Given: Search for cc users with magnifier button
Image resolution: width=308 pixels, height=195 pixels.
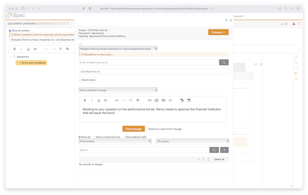Looking at the screenshot, I should click(224, 62).
